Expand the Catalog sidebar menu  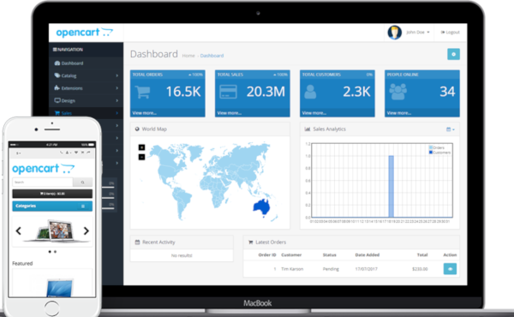tap(86, 75)
